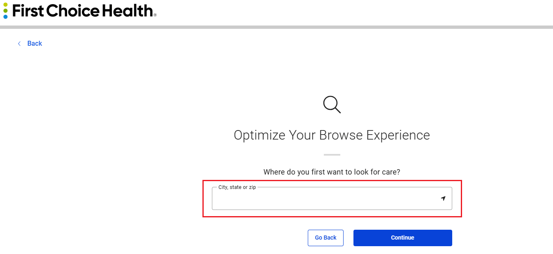The width and height of the screenshot is (553, 254).
Task: Click the word "Choice" in the logo
Action: tap(73, 10)
